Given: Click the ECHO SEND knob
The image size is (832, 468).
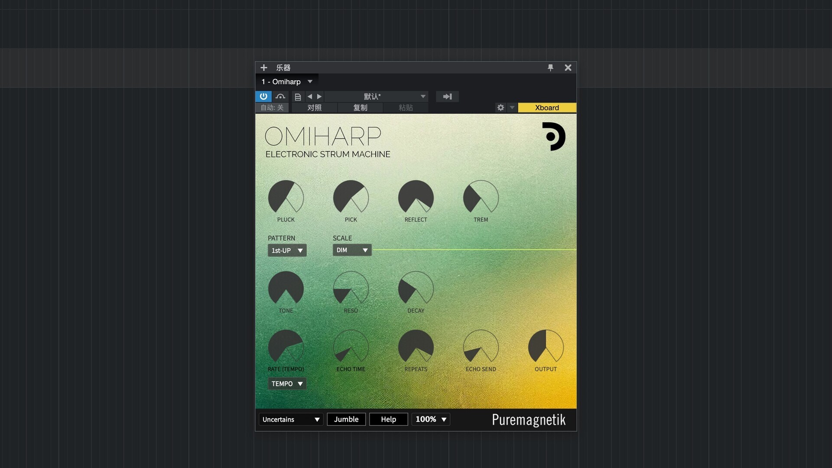Looking at the screenshot, I should (481, 347).
